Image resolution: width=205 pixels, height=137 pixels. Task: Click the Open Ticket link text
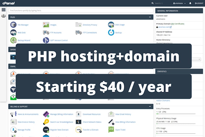tap(120, 130)
